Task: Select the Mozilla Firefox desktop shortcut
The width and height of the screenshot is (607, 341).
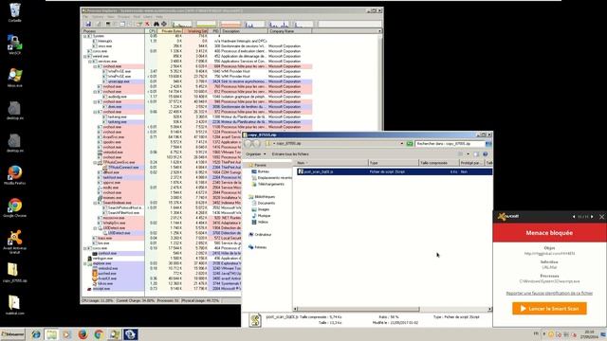Action: (15, 175)
